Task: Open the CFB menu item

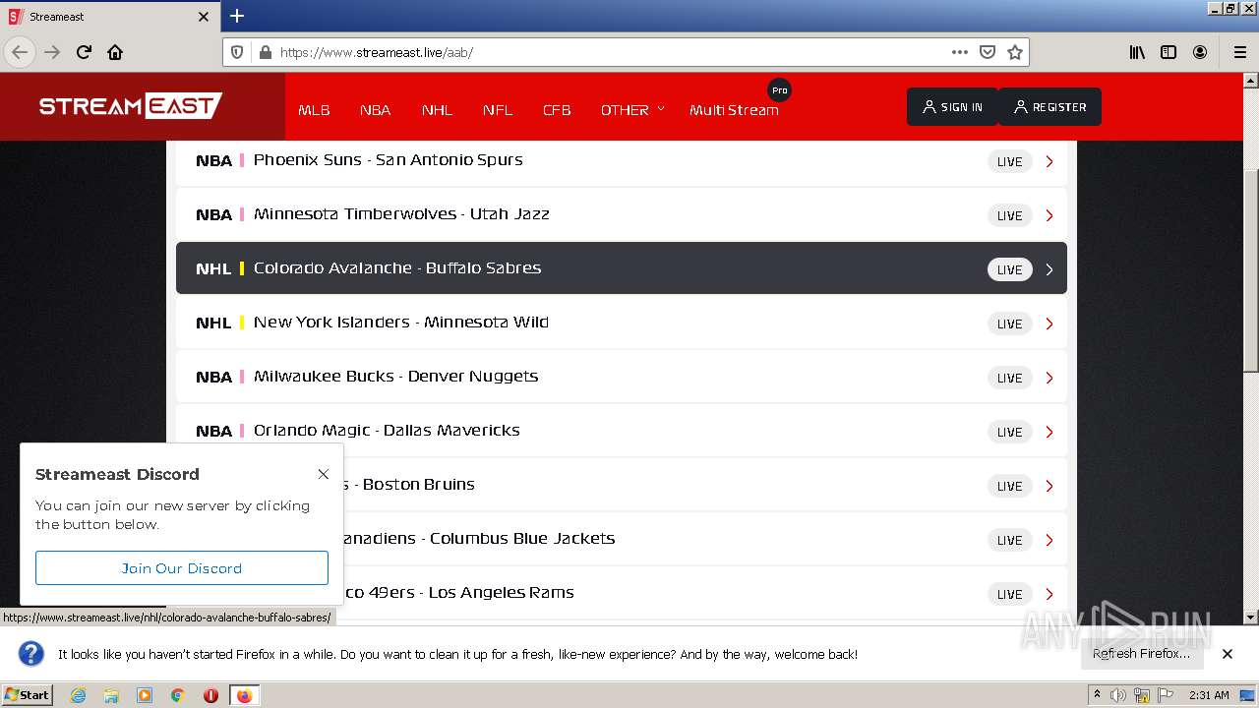Action: pos(557,110)
